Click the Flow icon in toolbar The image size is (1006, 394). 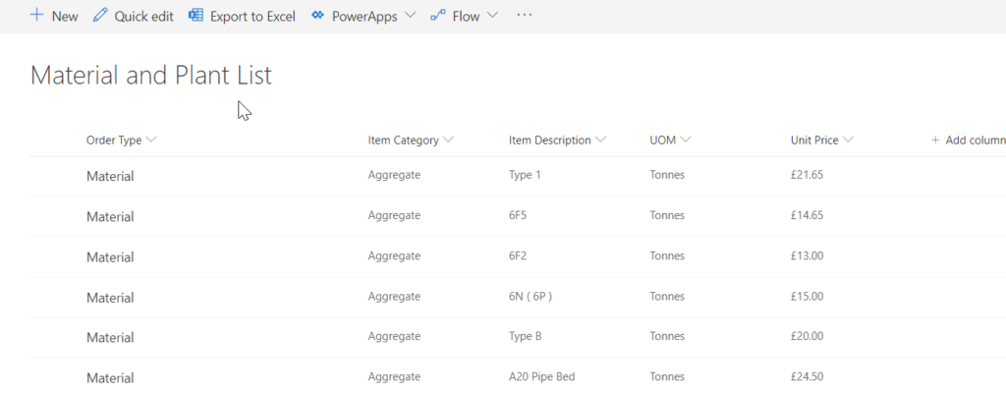437,16
